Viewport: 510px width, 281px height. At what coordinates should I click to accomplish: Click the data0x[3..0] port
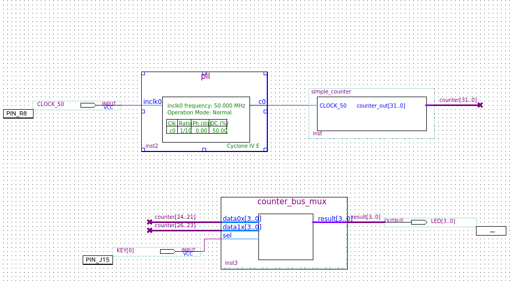coord(242,219)
